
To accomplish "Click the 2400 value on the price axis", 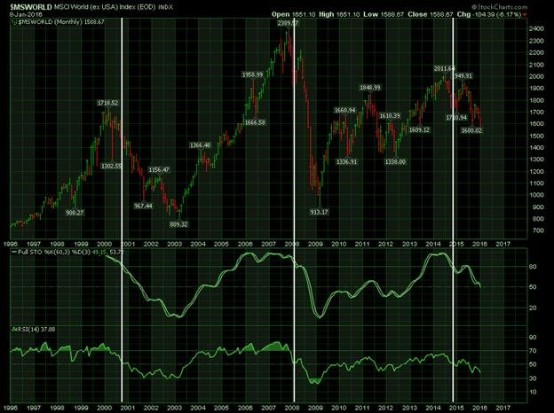I will 536,29.
